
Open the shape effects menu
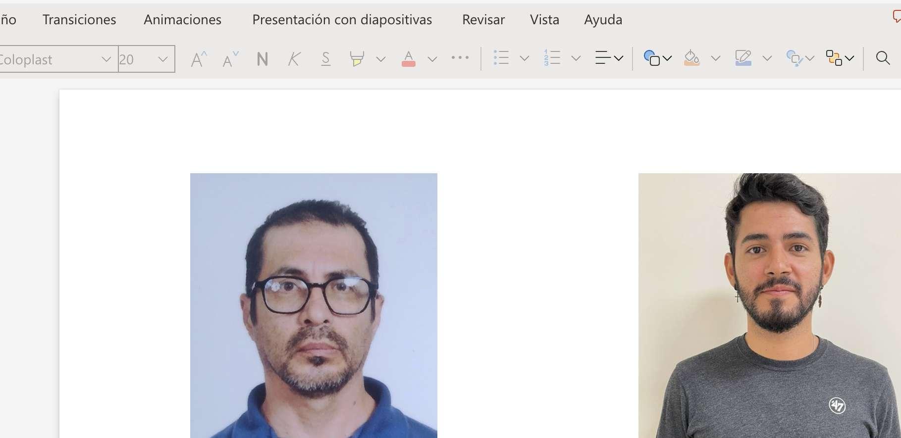800,58
